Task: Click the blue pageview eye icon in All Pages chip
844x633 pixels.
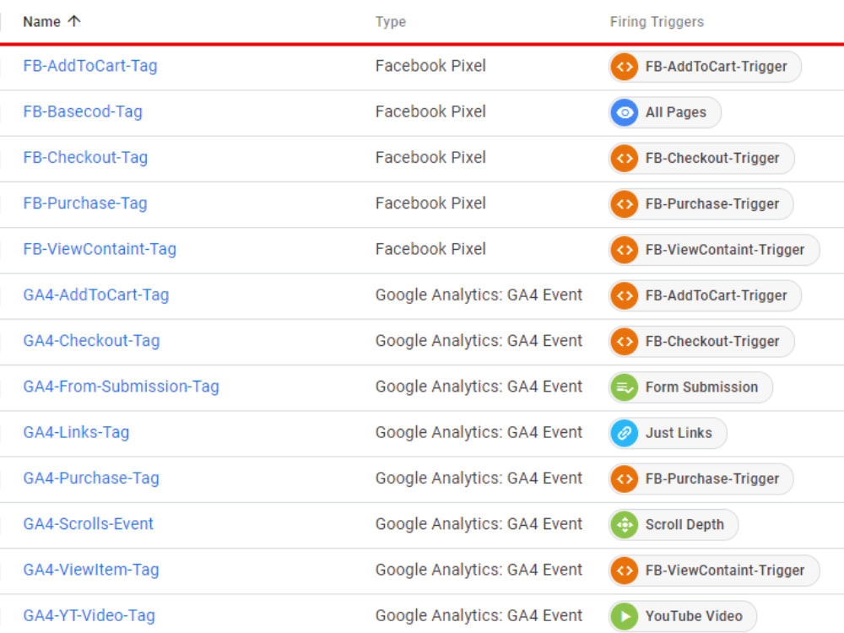Action: (623, 112)
